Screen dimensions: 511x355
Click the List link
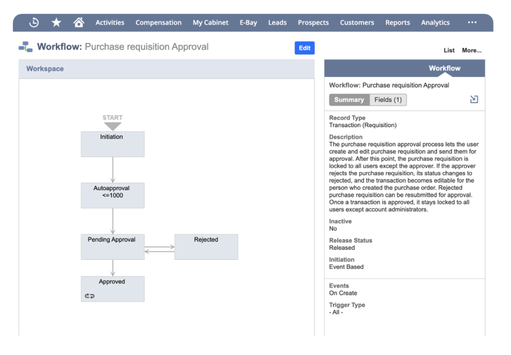pos(449,50)
